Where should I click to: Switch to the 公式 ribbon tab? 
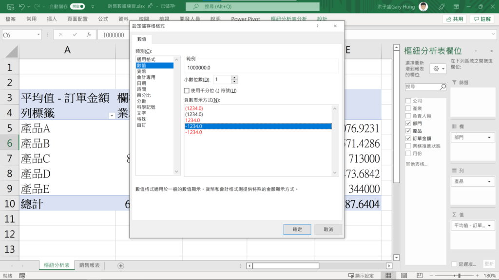pyautogui.click(x=103, y=19)
